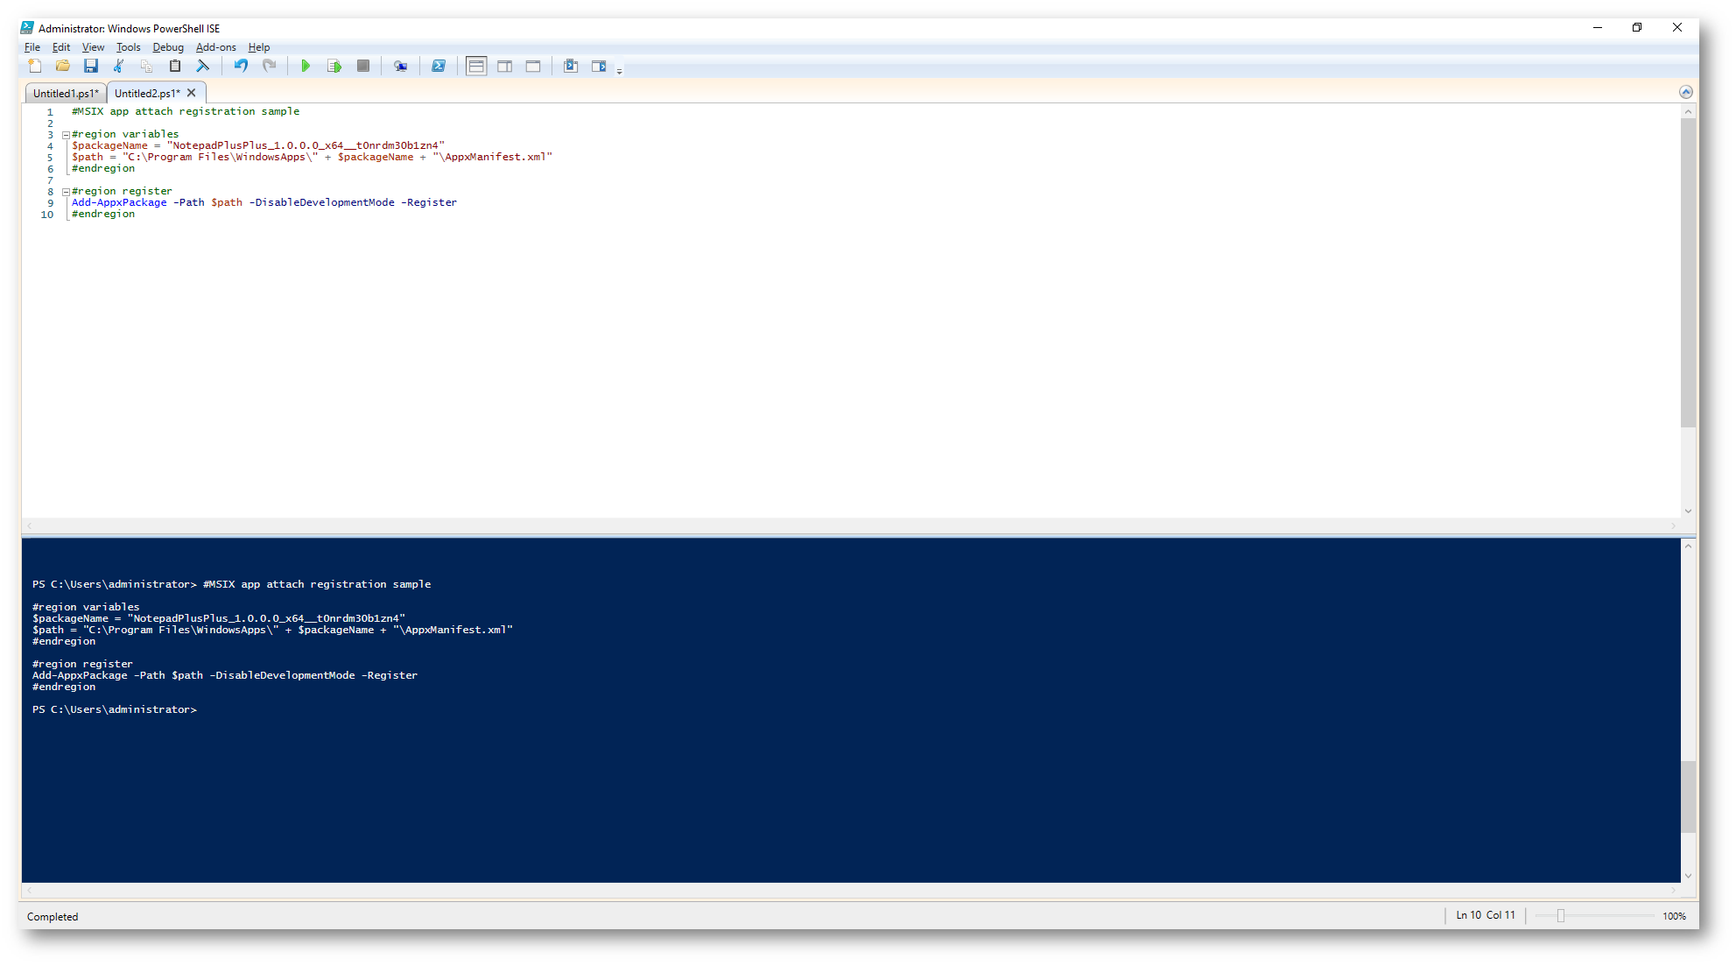Click PowerShell ISE title bar icon
This screenshot has width=1736, height=966.
(27, 28)
